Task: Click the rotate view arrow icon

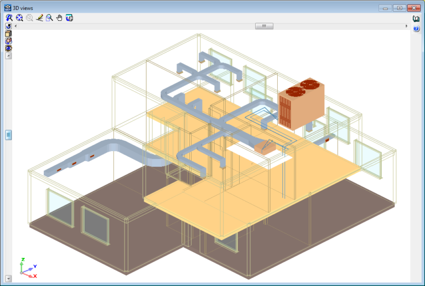Action: click(x=8, y=27)
